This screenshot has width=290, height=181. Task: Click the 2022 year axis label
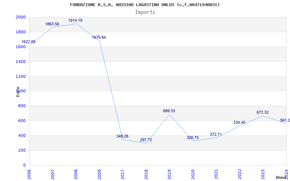tap(240, 174)
